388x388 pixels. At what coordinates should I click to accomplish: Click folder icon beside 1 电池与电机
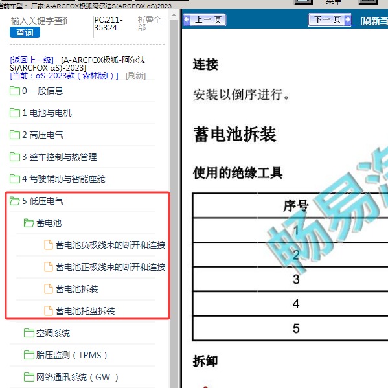coord(15,113)
